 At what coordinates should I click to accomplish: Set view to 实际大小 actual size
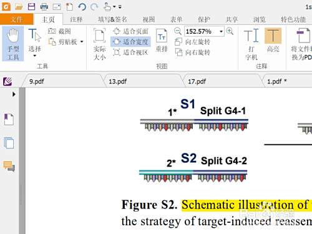pos(100,44)
